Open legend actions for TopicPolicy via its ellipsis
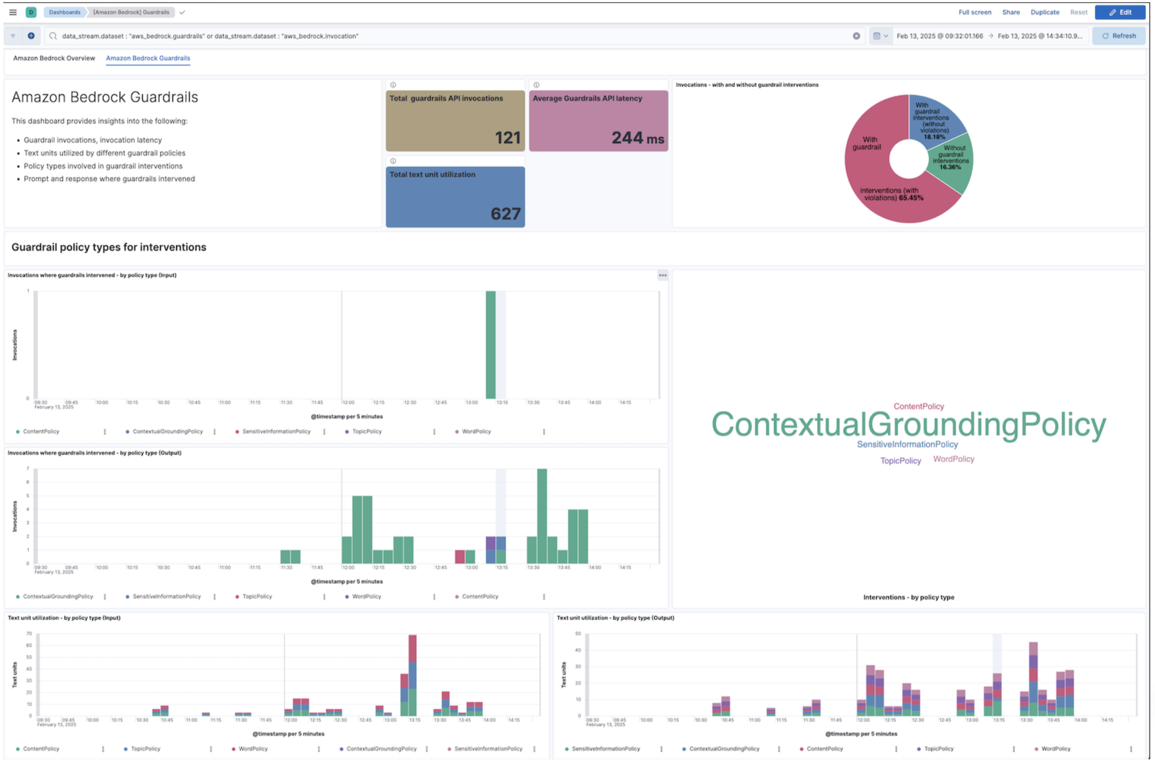1155x769 pixels. tap(433, 431)
